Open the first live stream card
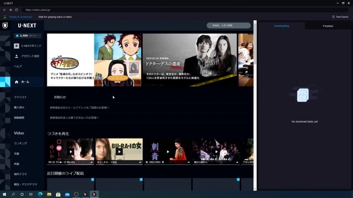Image resolution: width=353 pixels, height=198 pixels. pyautogui.click(x=71, y=184)
